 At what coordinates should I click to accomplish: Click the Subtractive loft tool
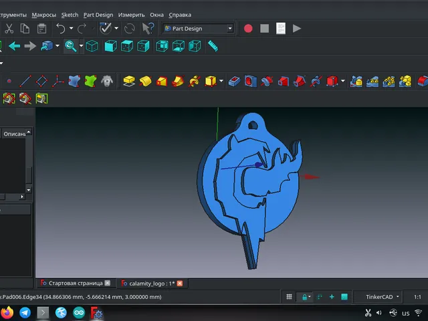coord(283,81)
